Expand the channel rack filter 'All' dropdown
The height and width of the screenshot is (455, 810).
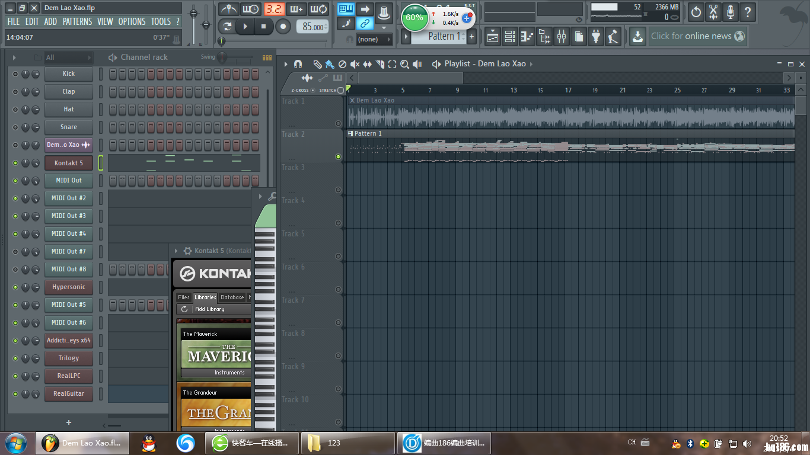click(69, 57)
